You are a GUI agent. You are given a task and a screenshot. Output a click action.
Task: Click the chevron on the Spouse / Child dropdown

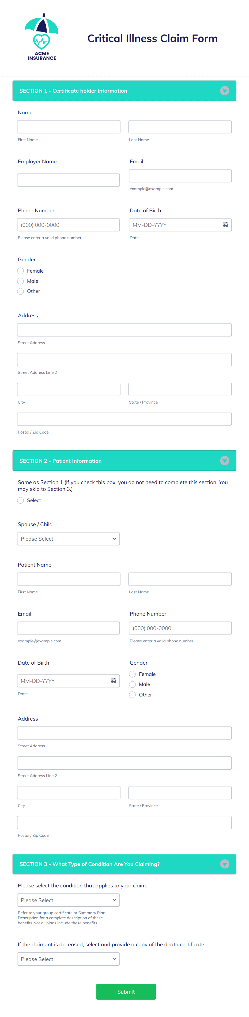pos(114,538)
